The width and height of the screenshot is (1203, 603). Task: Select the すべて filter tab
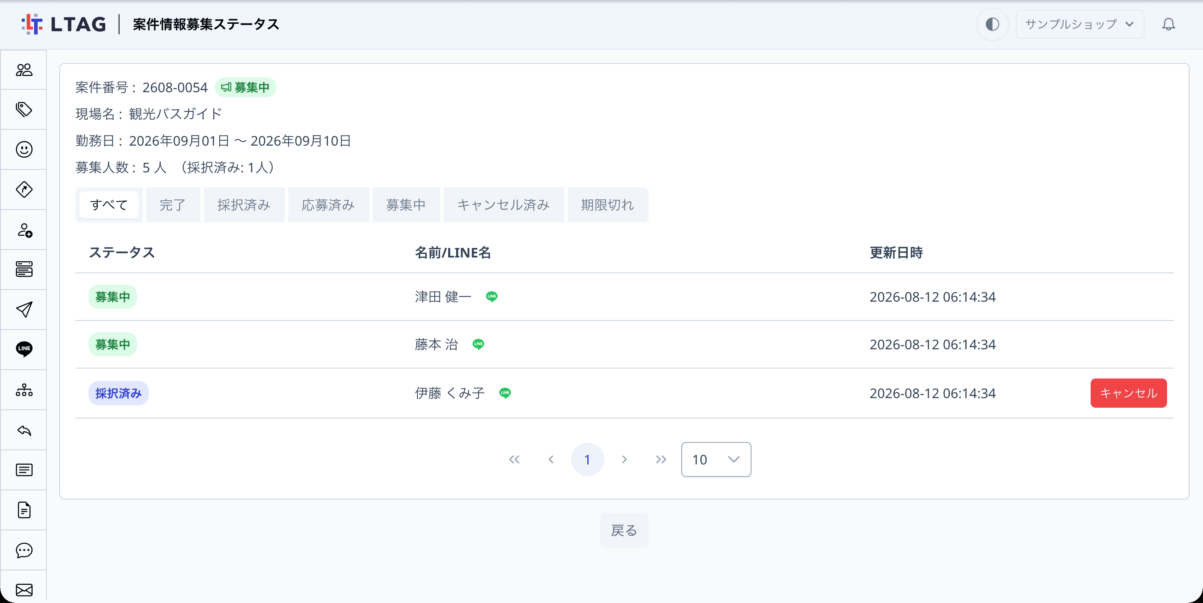109,205
